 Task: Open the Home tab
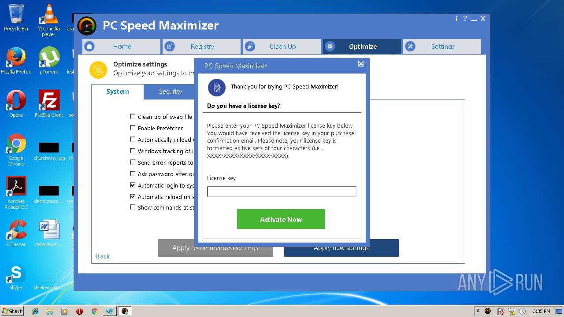coord(122,46)
